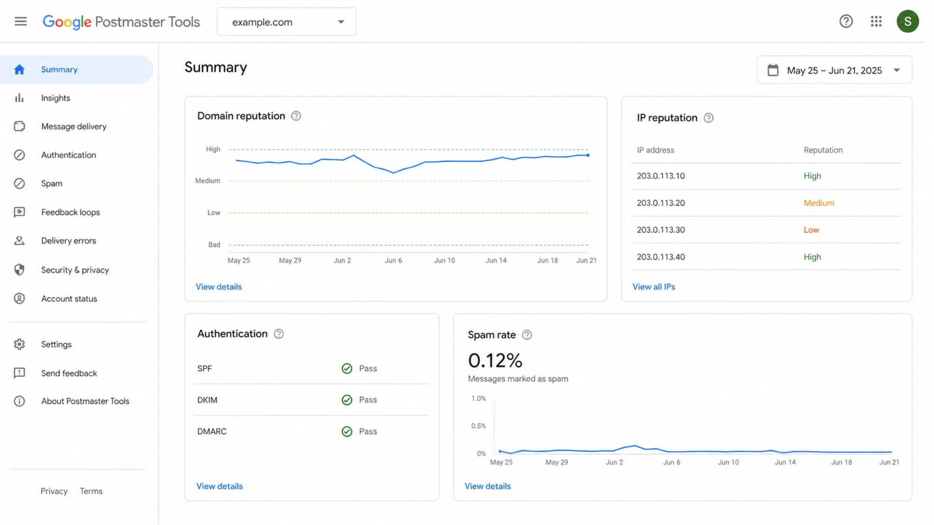Image resolution: width=934 pixels, height=525 pixels.
Task: Click the Account status icon
Action: 19,298
